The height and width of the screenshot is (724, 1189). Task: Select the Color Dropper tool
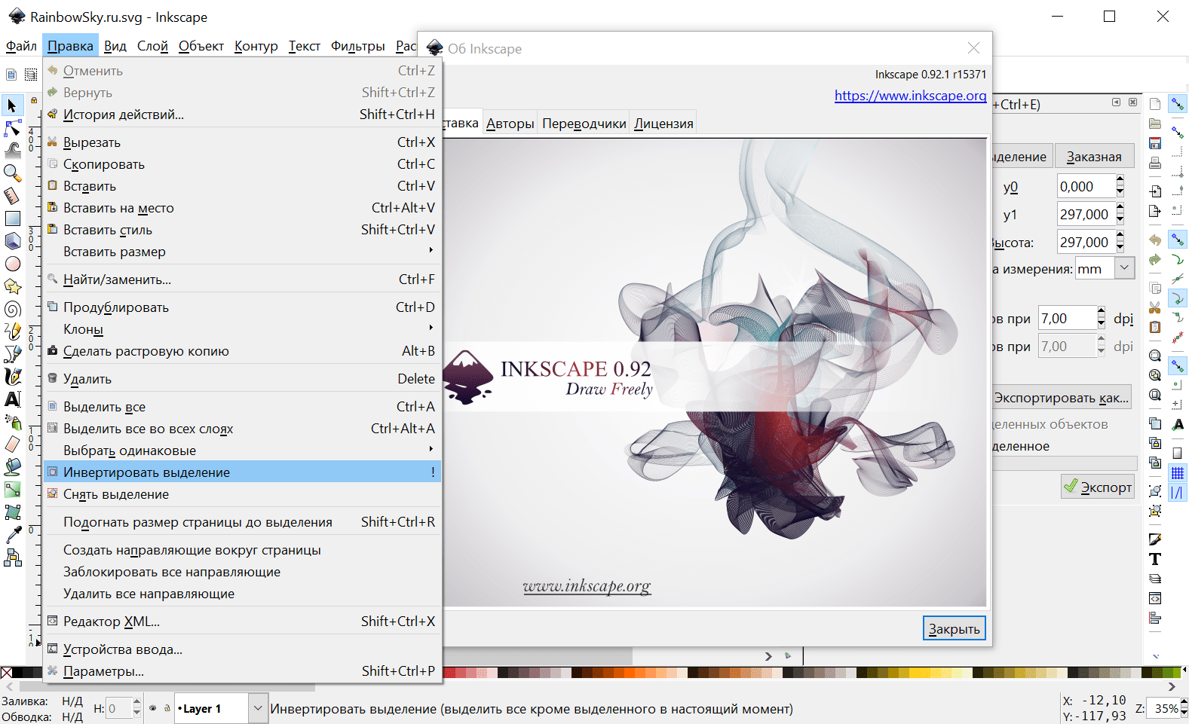(12, 535)
